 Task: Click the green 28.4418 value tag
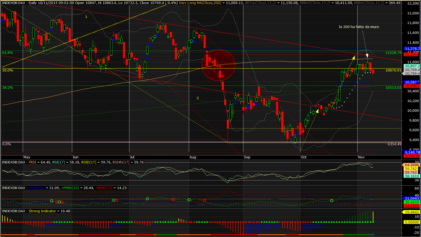click(412, 202)
